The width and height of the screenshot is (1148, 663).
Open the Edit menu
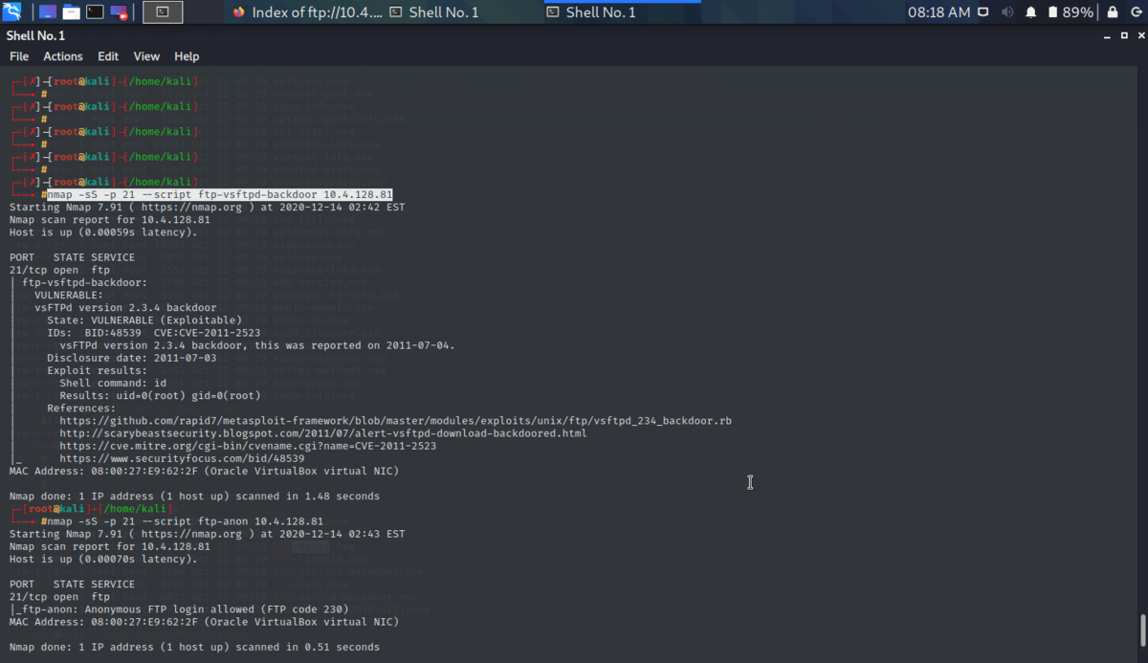coord(108,56)
